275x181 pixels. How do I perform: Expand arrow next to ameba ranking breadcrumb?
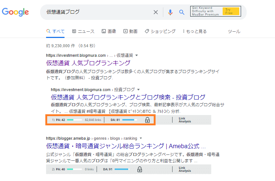141,138
